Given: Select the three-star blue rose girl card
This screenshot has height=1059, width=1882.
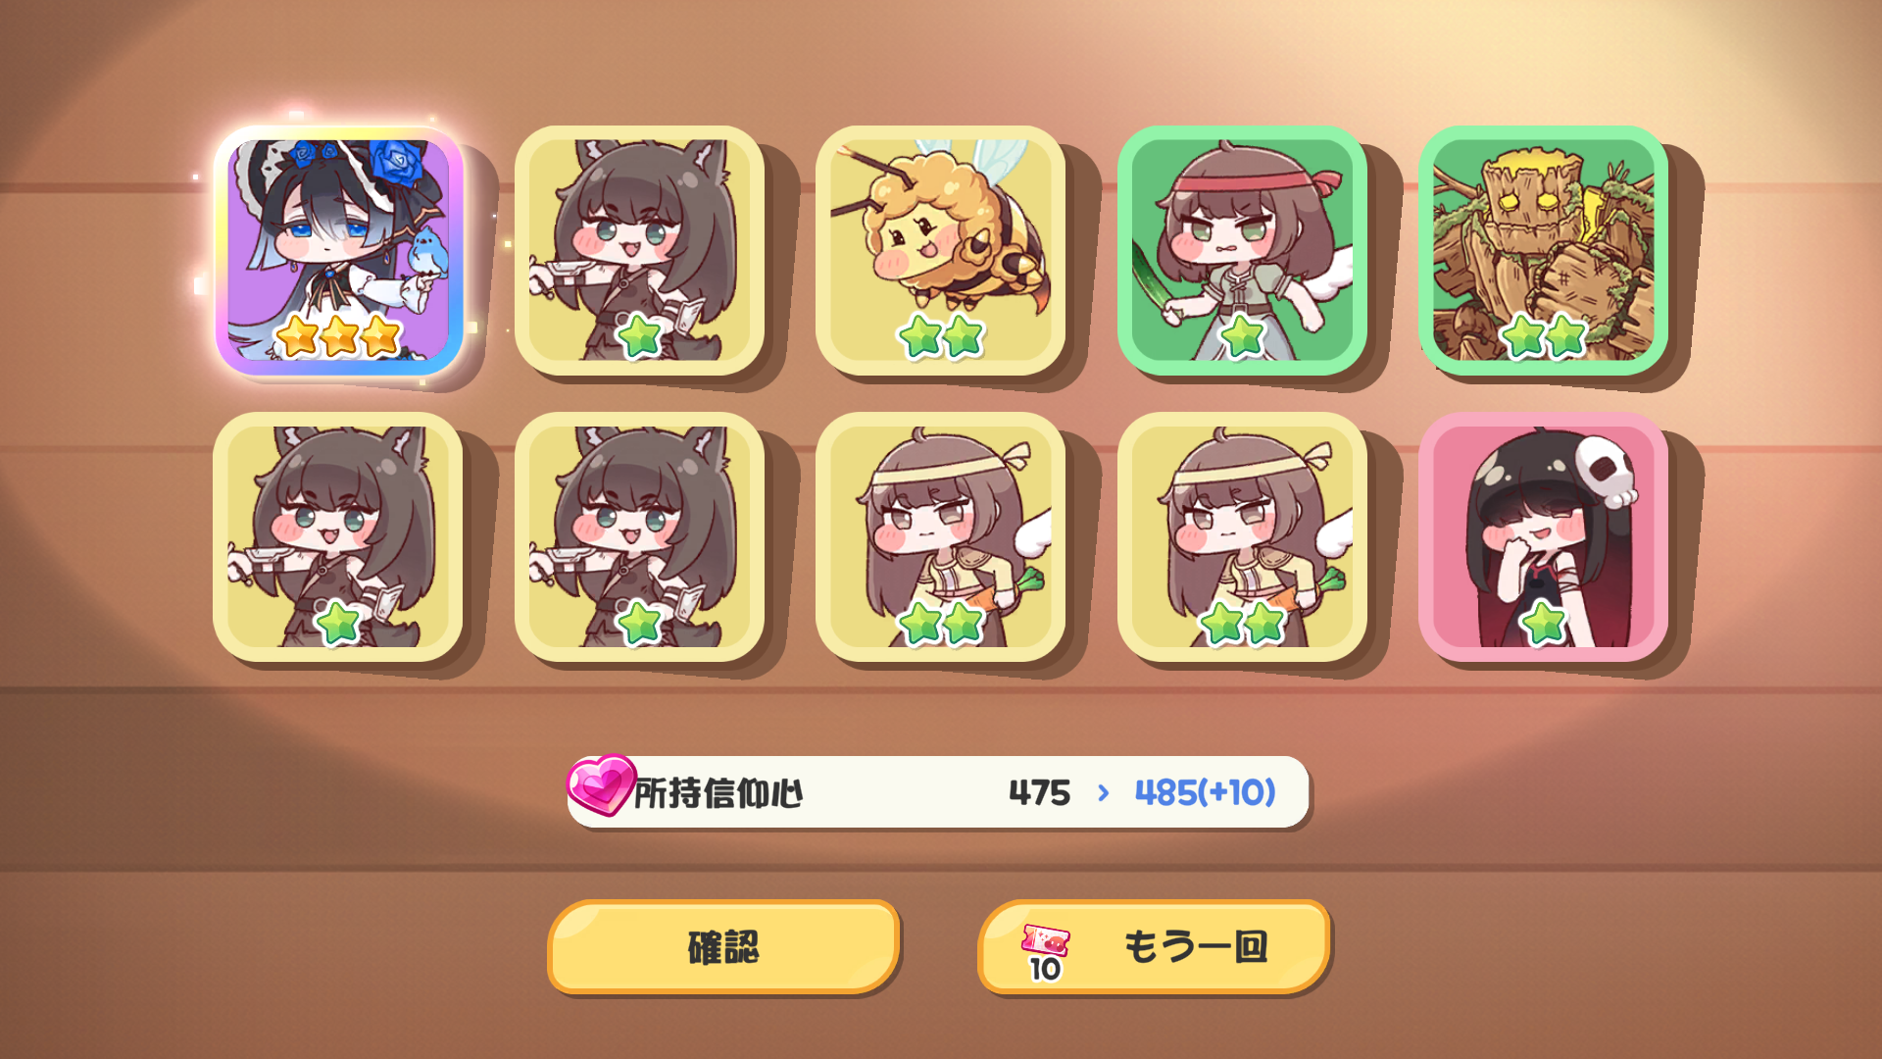Looking at the screenshot, I should click(338, 250).
